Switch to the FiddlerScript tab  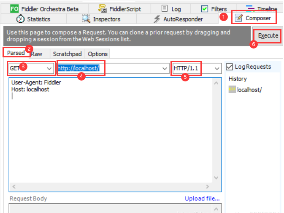[120, 9]
